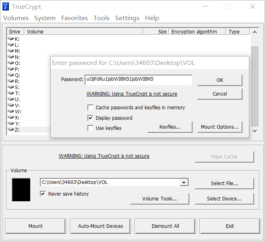Enable the Use keyfiles checkbox

pyautogui.click(x=91, y=128)
